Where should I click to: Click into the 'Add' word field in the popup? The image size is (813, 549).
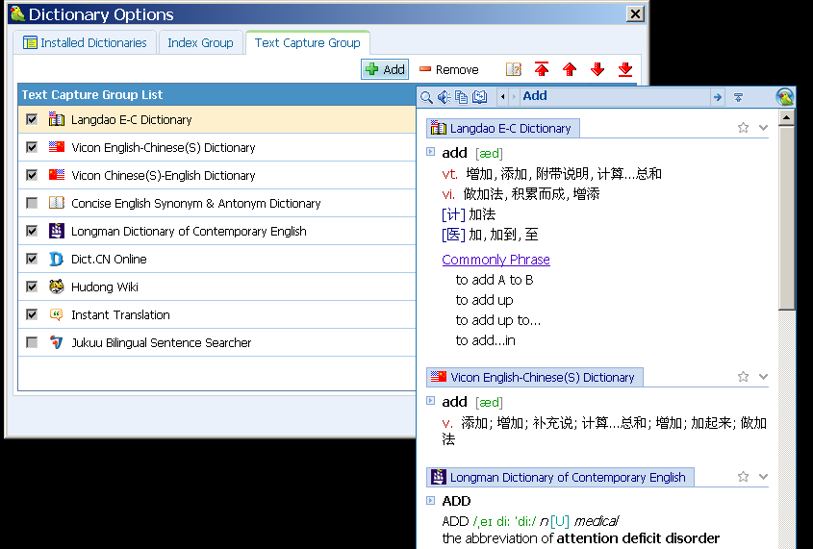click(x=615, y=96)
